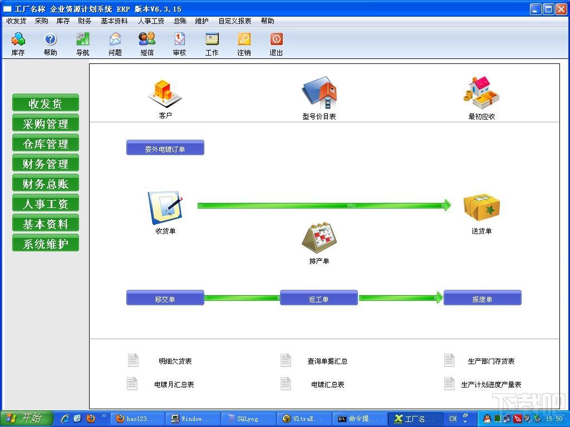The width and height of the screenshot is (570, 427).
Task: Open the 客户 customer building icon
Action: coord(165,93)
